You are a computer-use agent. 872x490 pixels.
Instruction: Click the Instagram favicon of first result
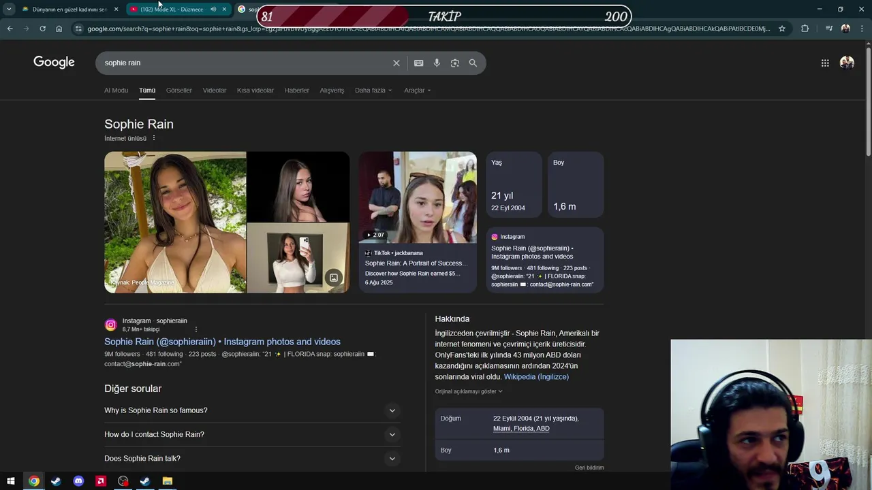110,325
